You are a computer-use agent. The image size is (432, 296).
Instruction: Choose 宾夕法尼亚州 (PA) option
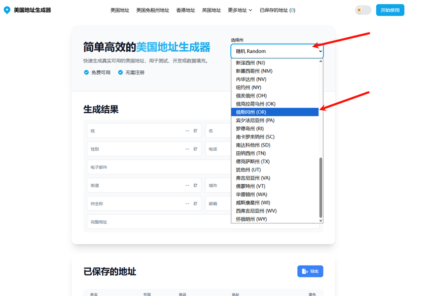[x=275, y=120]
